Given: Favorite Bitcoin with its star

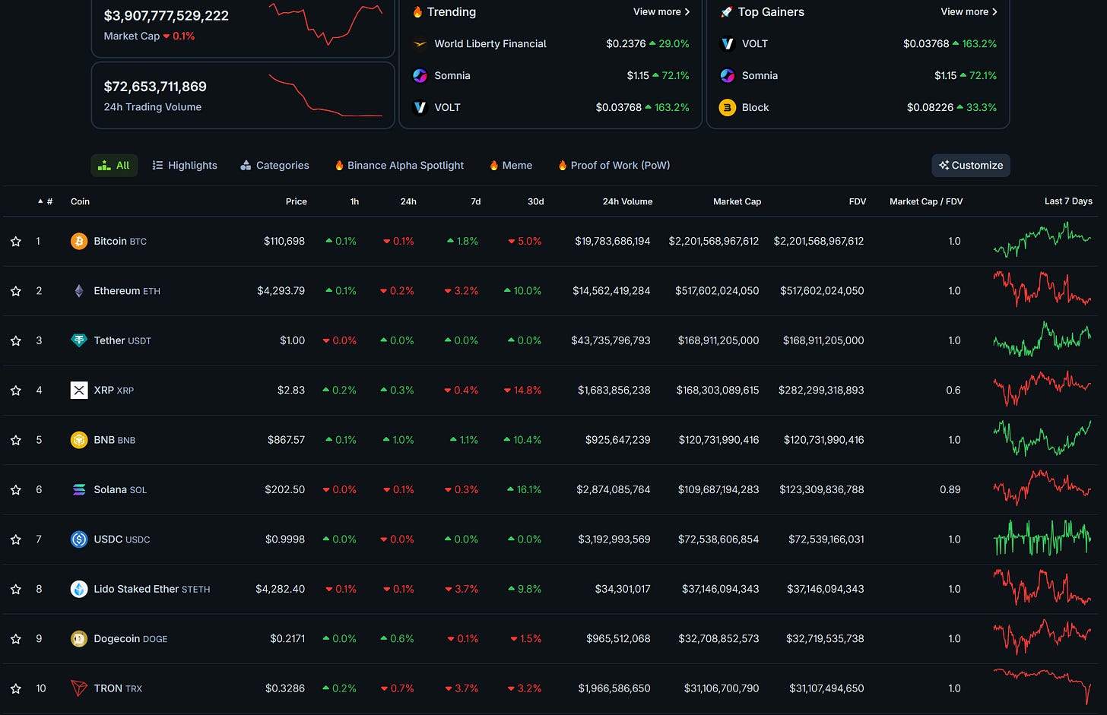Looking at the screenshot, I should tap(16, 242).
